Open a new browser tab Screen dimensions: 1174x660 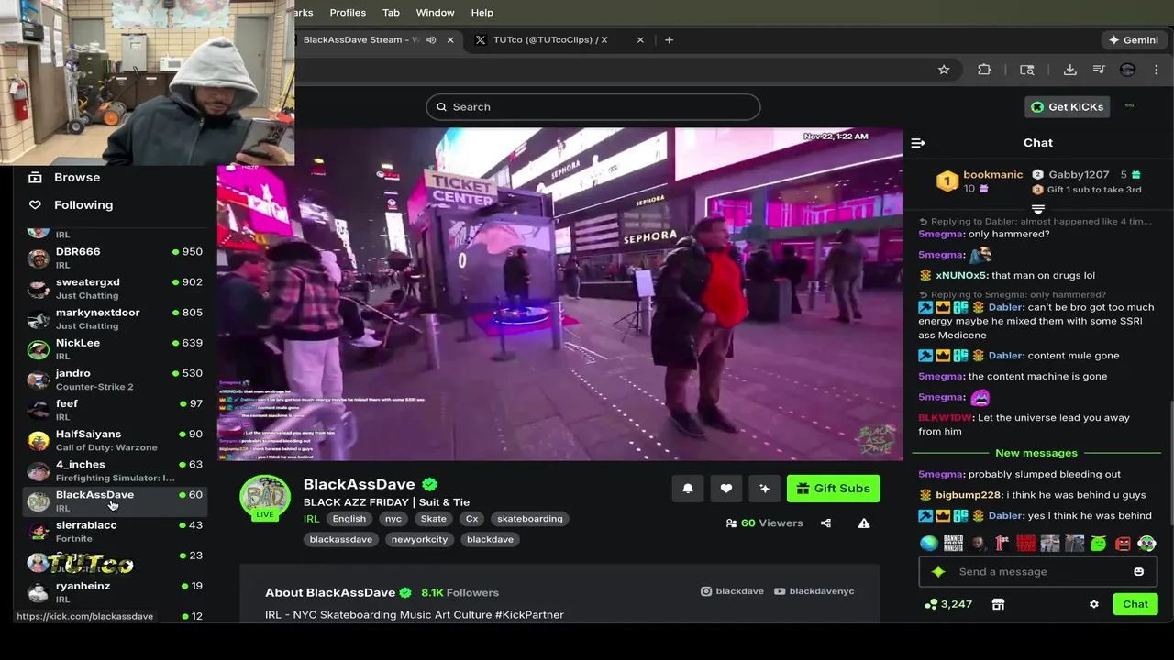pos(669,40)
